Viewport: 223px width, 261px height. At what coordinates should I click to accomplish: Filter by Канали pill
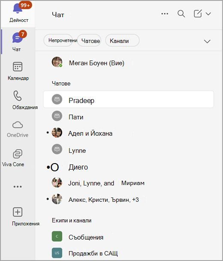click(x=122, y=40)
